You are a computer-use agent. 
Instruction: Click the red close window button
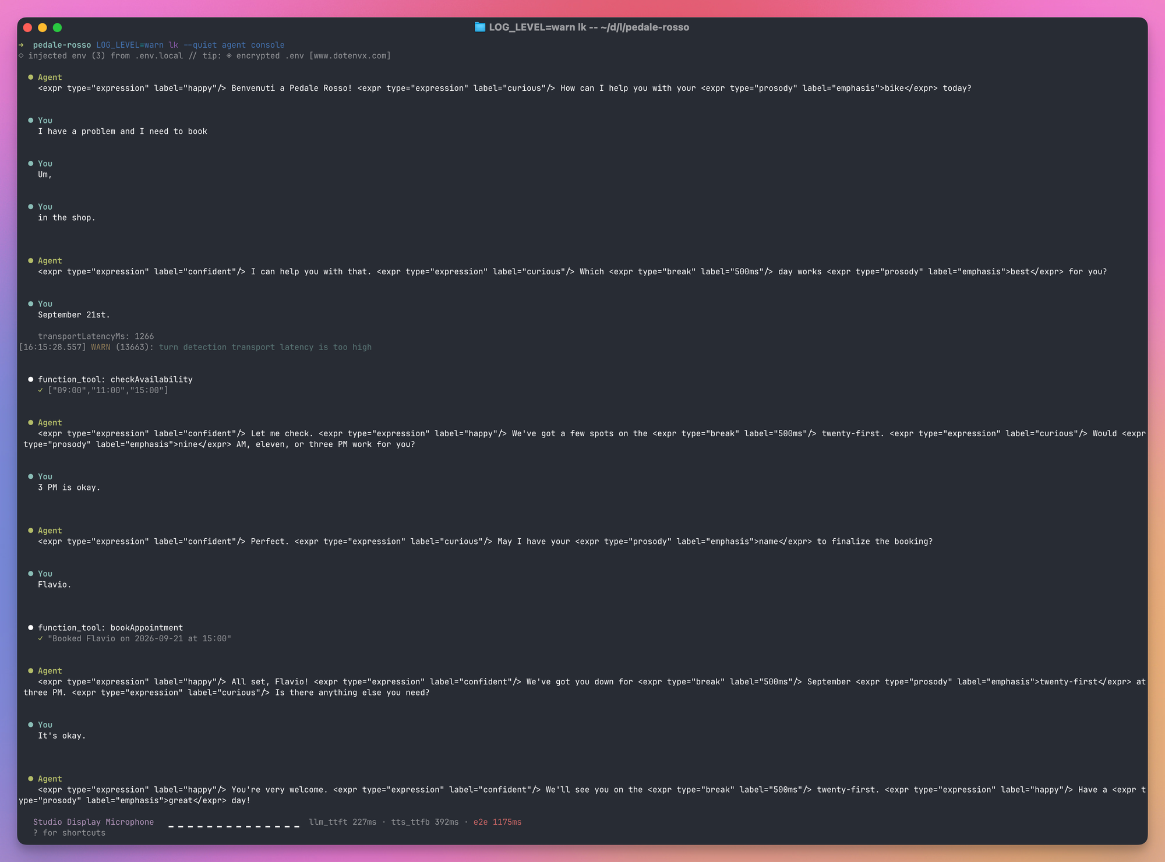click(x=27, y=27)
